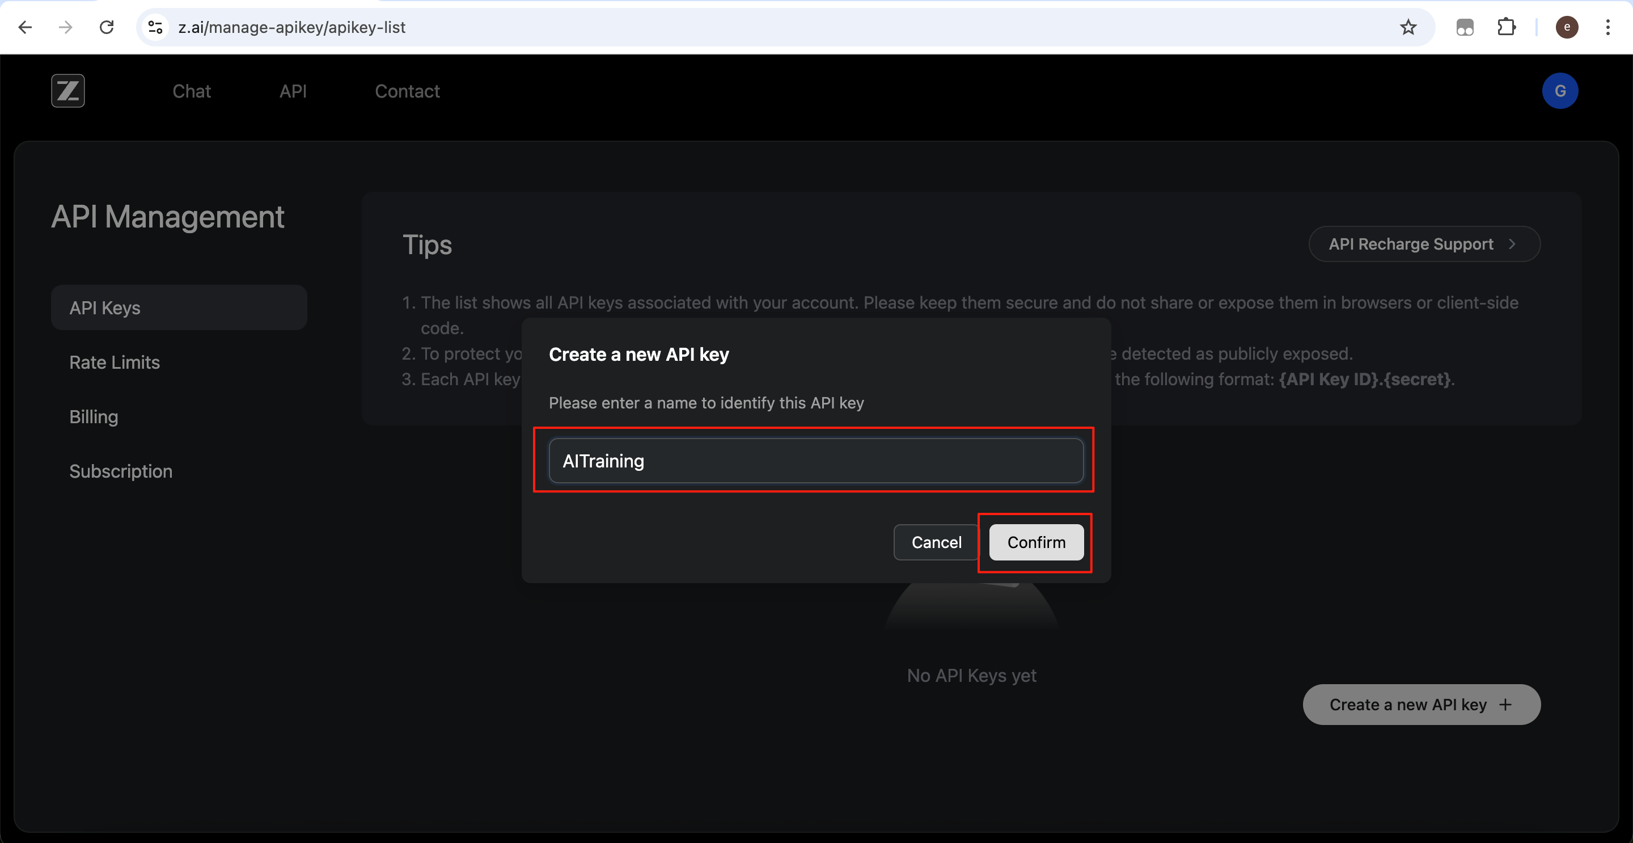Screen dimensions: 1633x843
Task: Reload the page with refresh icon
Action: point(107,27)
